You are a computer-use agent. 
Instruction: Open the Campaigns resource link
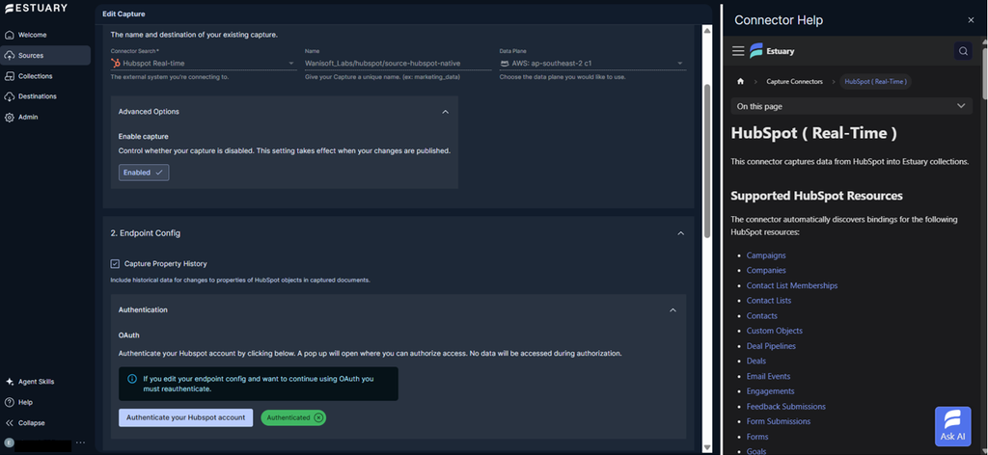pos(766,255)
